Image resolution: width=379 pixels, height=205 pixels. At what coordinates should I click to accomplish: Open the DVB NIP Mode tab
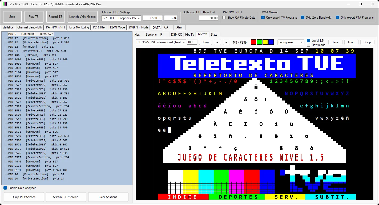coord(139,27)
